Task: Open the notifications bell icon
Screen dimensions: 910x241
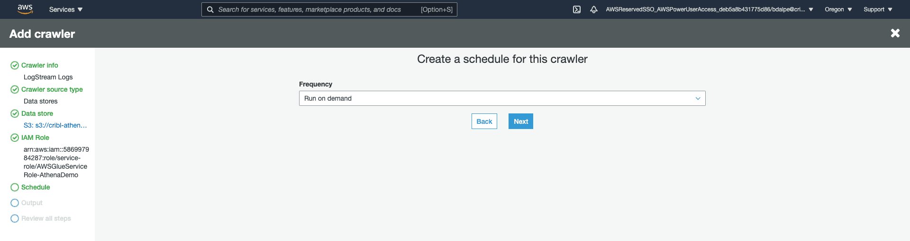Action: coord(593,9)
